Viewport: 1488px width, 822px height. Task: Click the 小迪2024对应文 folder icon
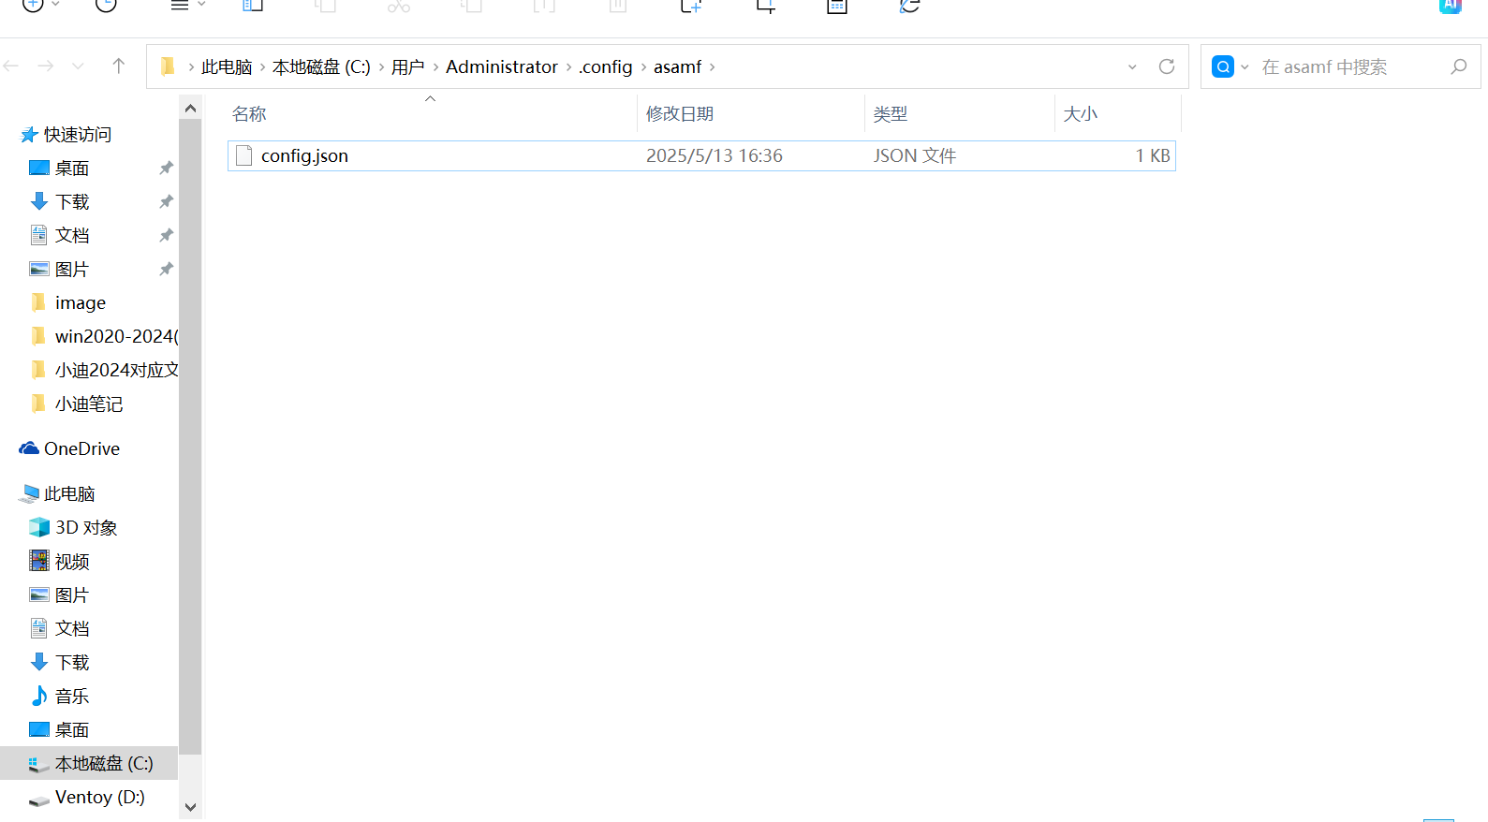pos(38,370)
